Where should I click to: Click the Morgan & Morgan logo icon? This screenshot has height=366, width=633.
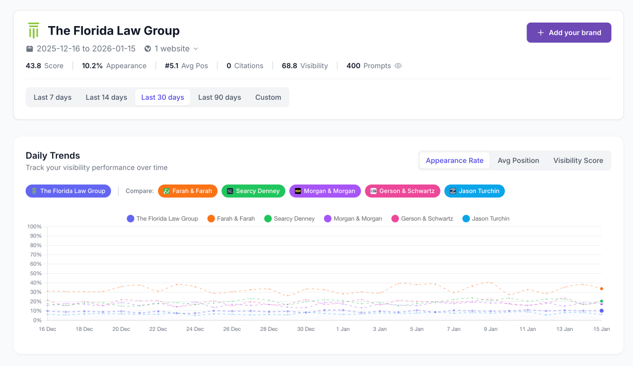pyautogui.click(x=298, y=191)
